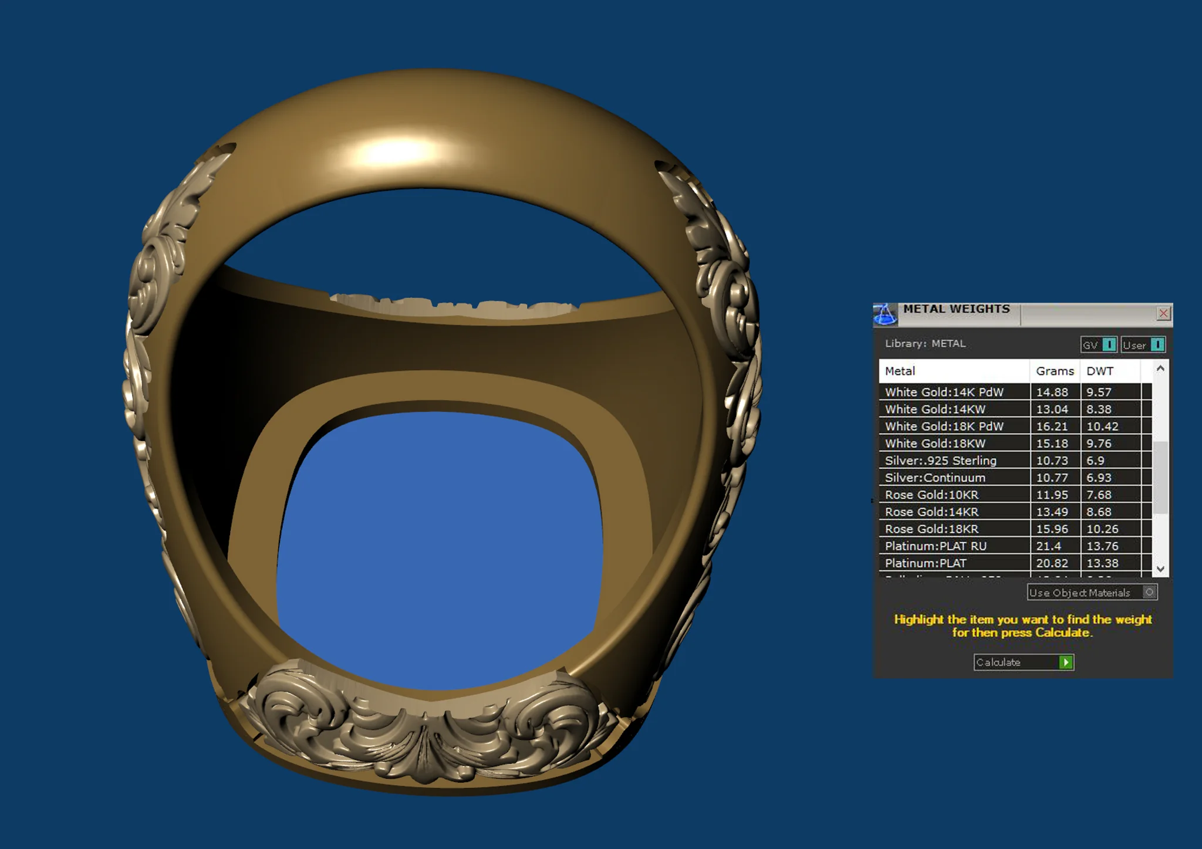Click the 13.38 DWT value
Image resolution: width=1202 pixels, height=849 pixels.
[x=1102, y=563]
